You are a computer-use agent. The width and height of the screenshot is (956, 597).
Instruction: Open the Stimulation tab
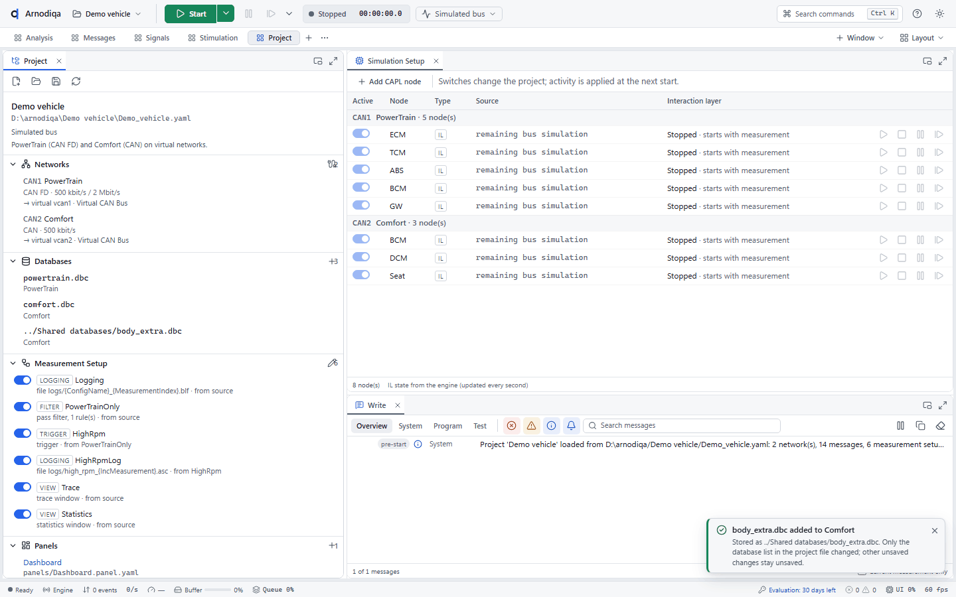[212, 38]
